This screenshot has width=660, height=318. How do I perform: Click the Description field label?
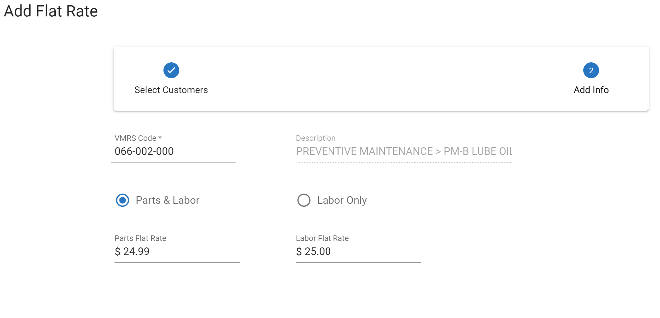coord(315,138)
